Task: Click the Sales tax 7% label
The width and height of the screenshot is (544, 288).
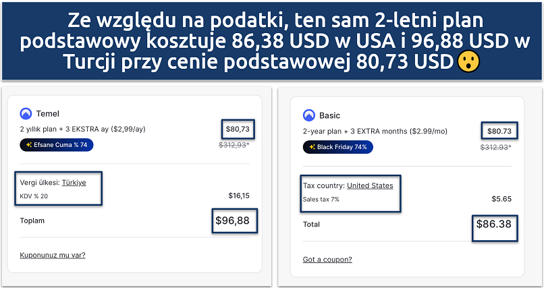Action: [323, 199]
